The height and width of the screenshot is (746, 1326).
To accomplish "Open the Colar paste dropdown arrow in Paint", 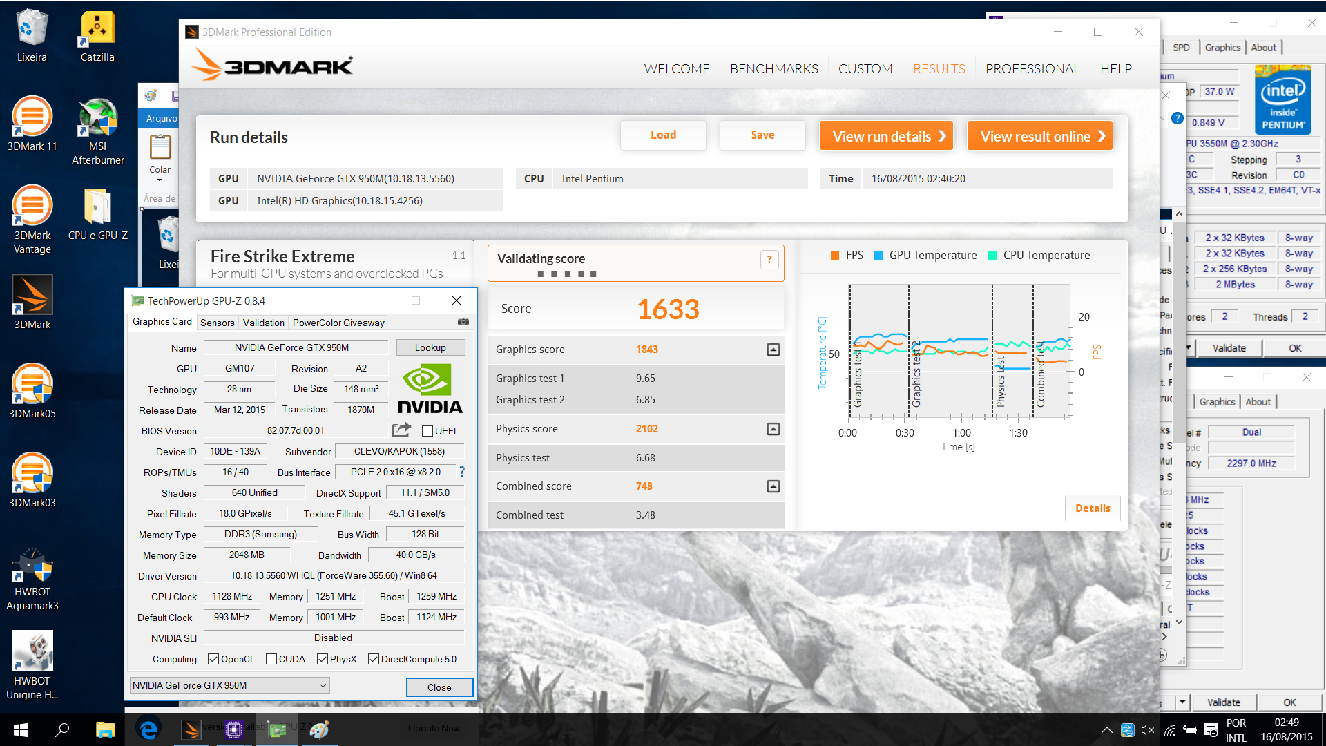I will point(160,180).
